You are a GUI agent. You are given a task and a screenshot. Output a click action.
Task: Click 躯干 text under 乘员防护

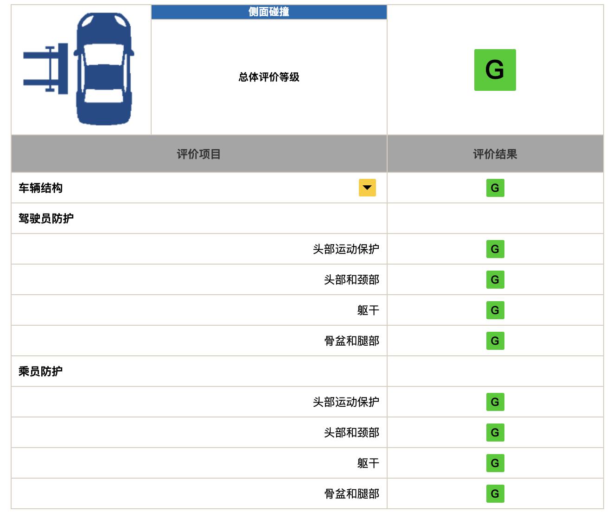click(368, 463)
